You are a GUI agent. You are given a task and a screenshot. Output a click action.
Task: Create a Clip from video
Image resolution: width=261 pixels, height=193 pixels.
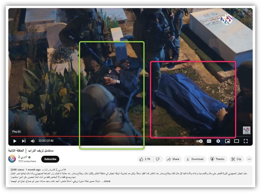[236, 159]
